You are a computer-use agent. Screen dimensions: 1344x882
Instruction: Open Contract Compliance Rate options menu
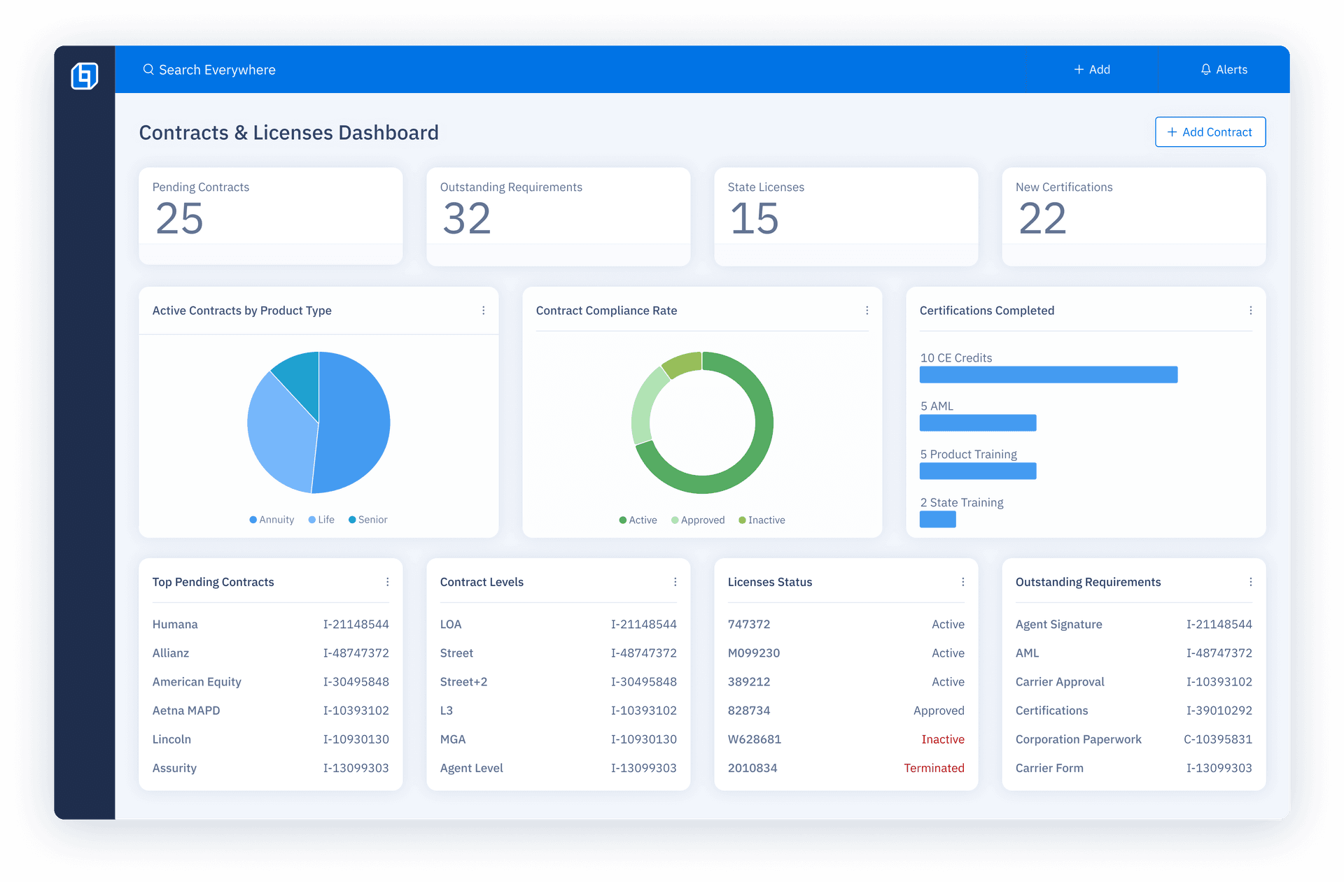coord(867,311)
